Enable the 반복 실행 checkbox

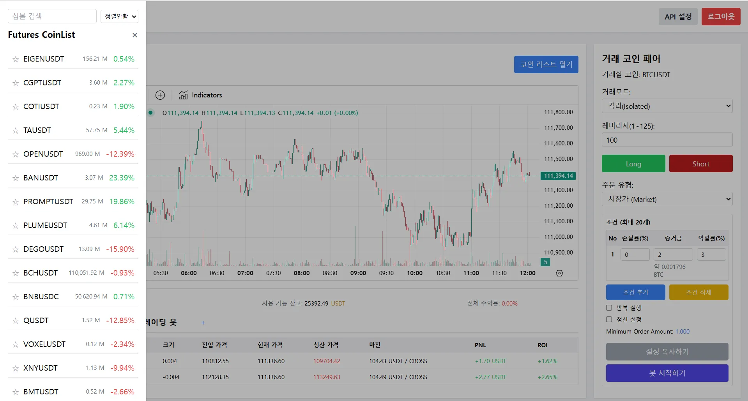click(x=609, y=308)
